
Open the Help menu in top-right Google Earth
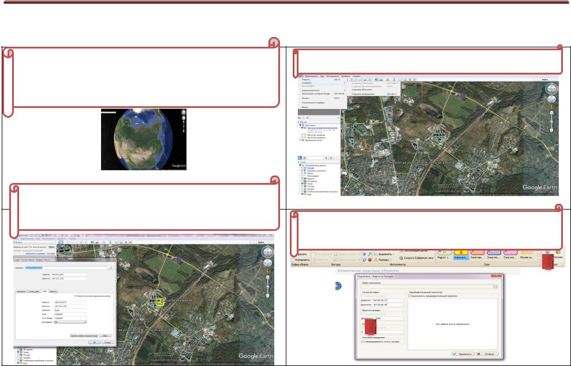coord(356,76)
